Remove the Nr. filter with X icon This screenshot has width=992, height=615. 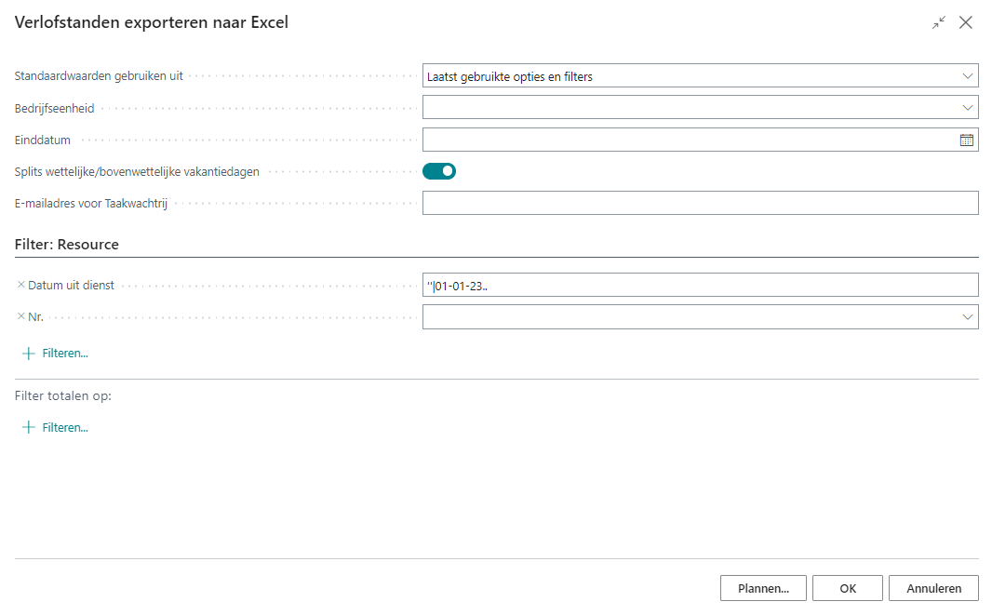coord(21,316)
